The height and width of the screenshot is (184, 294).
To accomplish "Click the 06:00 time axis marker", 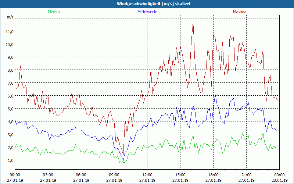I will (x=81, y=174).
